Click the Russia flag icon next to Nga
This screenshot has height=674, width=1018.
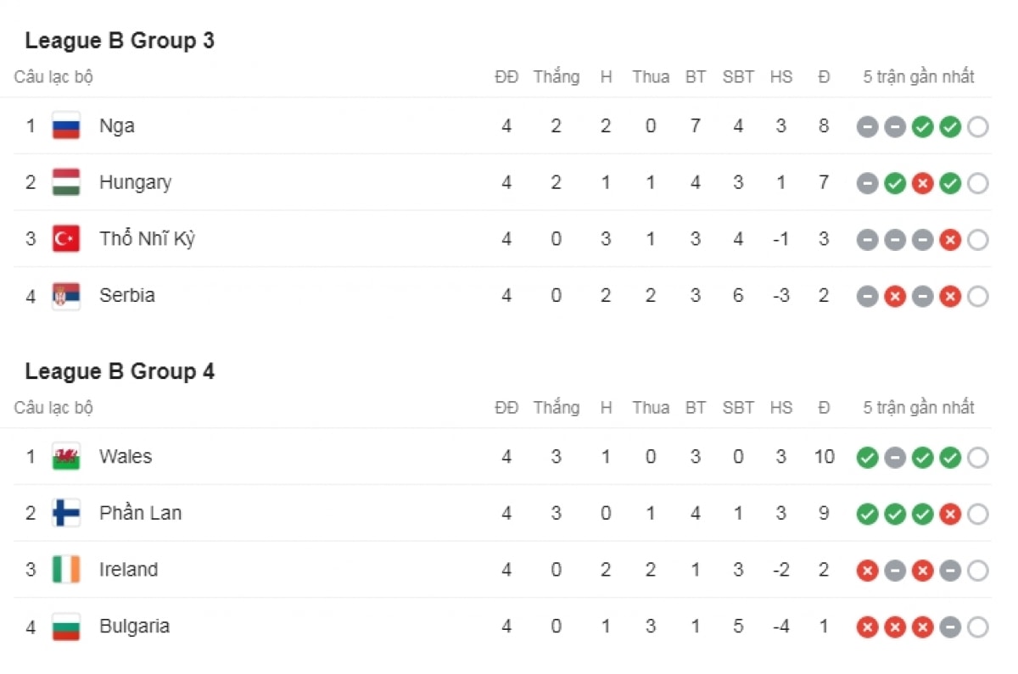pyautogui.click(x=66, y=126)
